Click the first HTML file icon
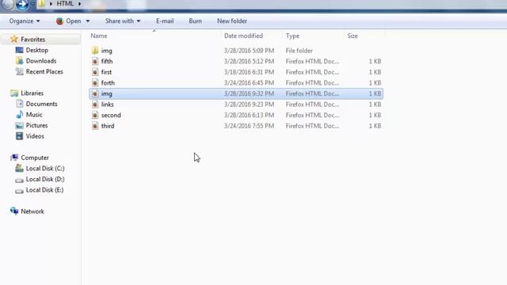Viewport: 507px width, 285px height. [95, 72]
